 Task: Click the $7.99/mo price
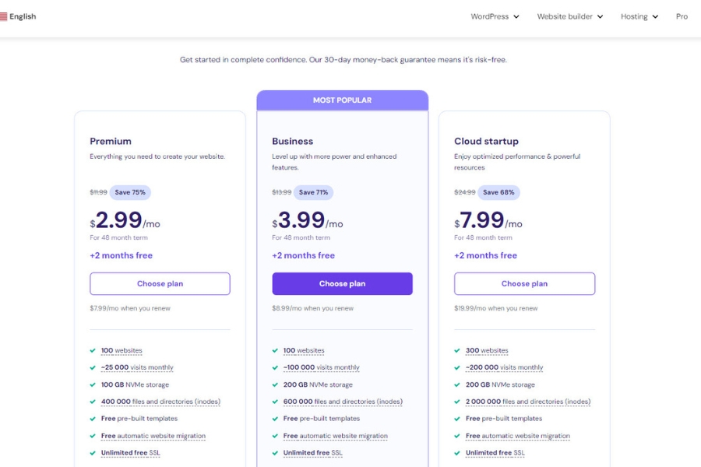pyautogui.click(x=488, y=220)
